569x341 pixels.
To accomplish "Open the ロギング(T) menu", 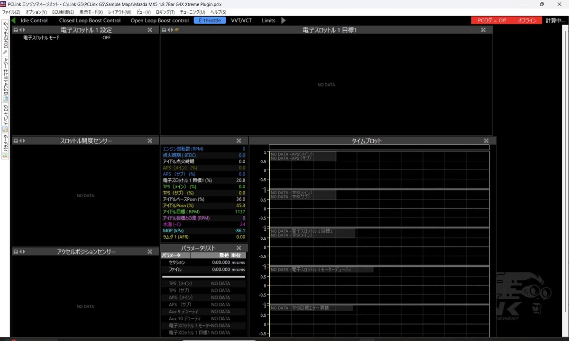I will coord(165,12).
